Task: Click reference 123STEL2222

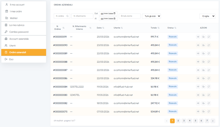Action: pos(77,87)
